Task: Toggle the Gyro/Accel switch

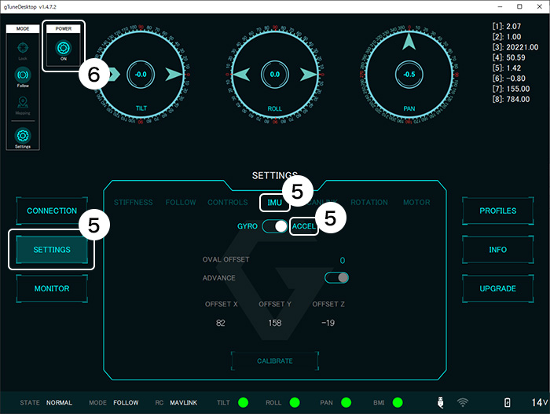Action: click(x=275, y=226)
